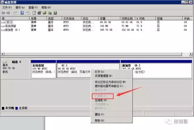Click the horizontal scrollbar thumb in volume list
194x130 pixels.
pos(93,54)
